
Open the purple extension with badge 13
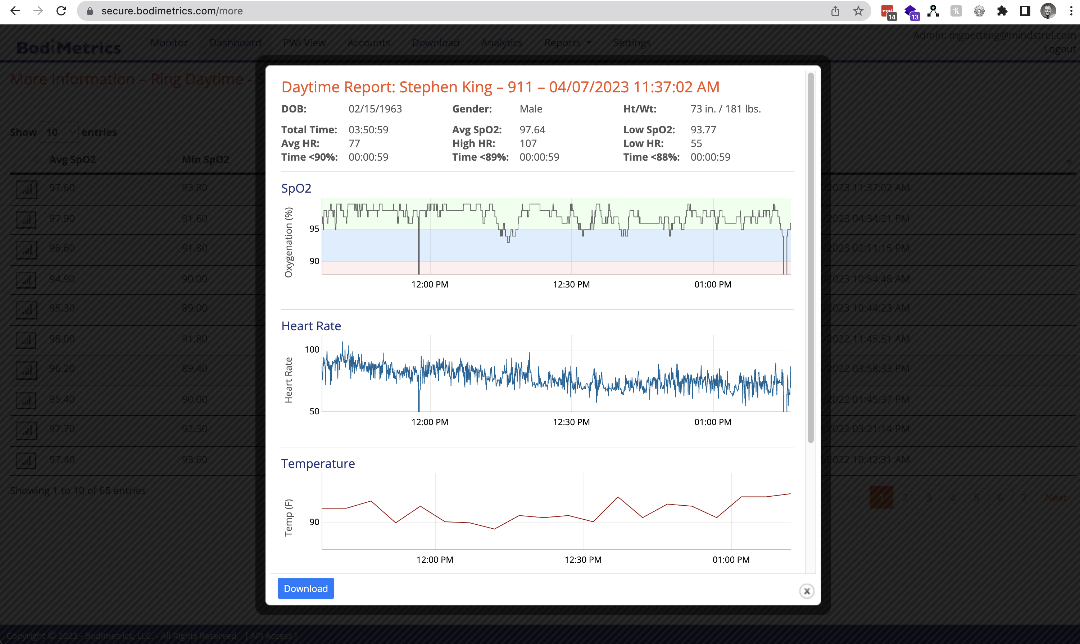(911, 12)
